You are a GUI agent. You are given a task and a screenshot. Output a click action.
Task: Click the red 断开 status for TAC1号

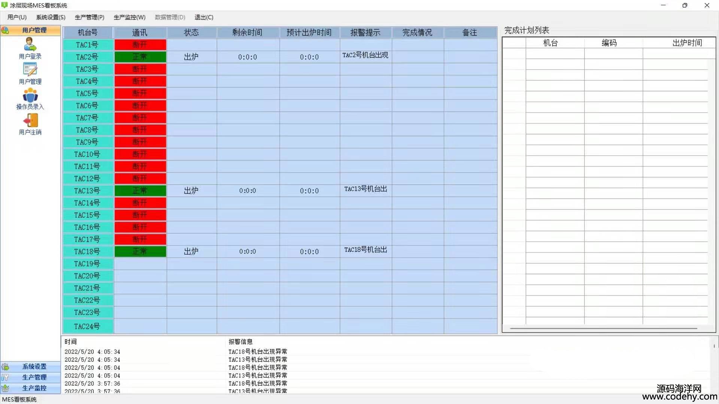click(x=140, y=45)
